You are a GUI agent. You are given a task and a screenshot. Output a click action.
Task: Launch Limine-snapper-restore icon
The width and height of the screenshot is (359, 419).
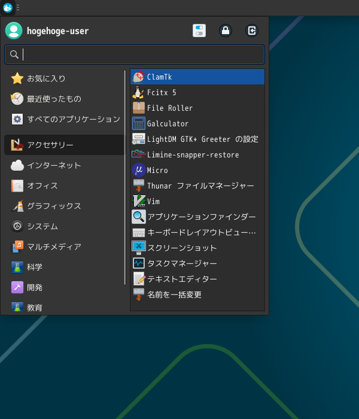[139, 154]
